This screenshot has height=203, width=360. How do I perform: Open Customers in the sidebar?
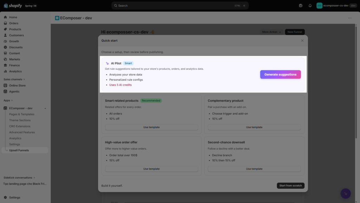16,35
